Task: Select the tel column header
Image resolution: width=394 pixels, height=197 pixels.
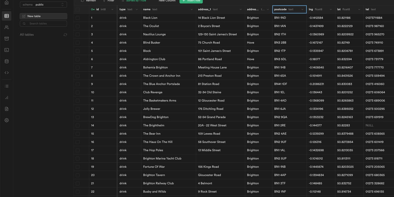Action: pos(379,10)
